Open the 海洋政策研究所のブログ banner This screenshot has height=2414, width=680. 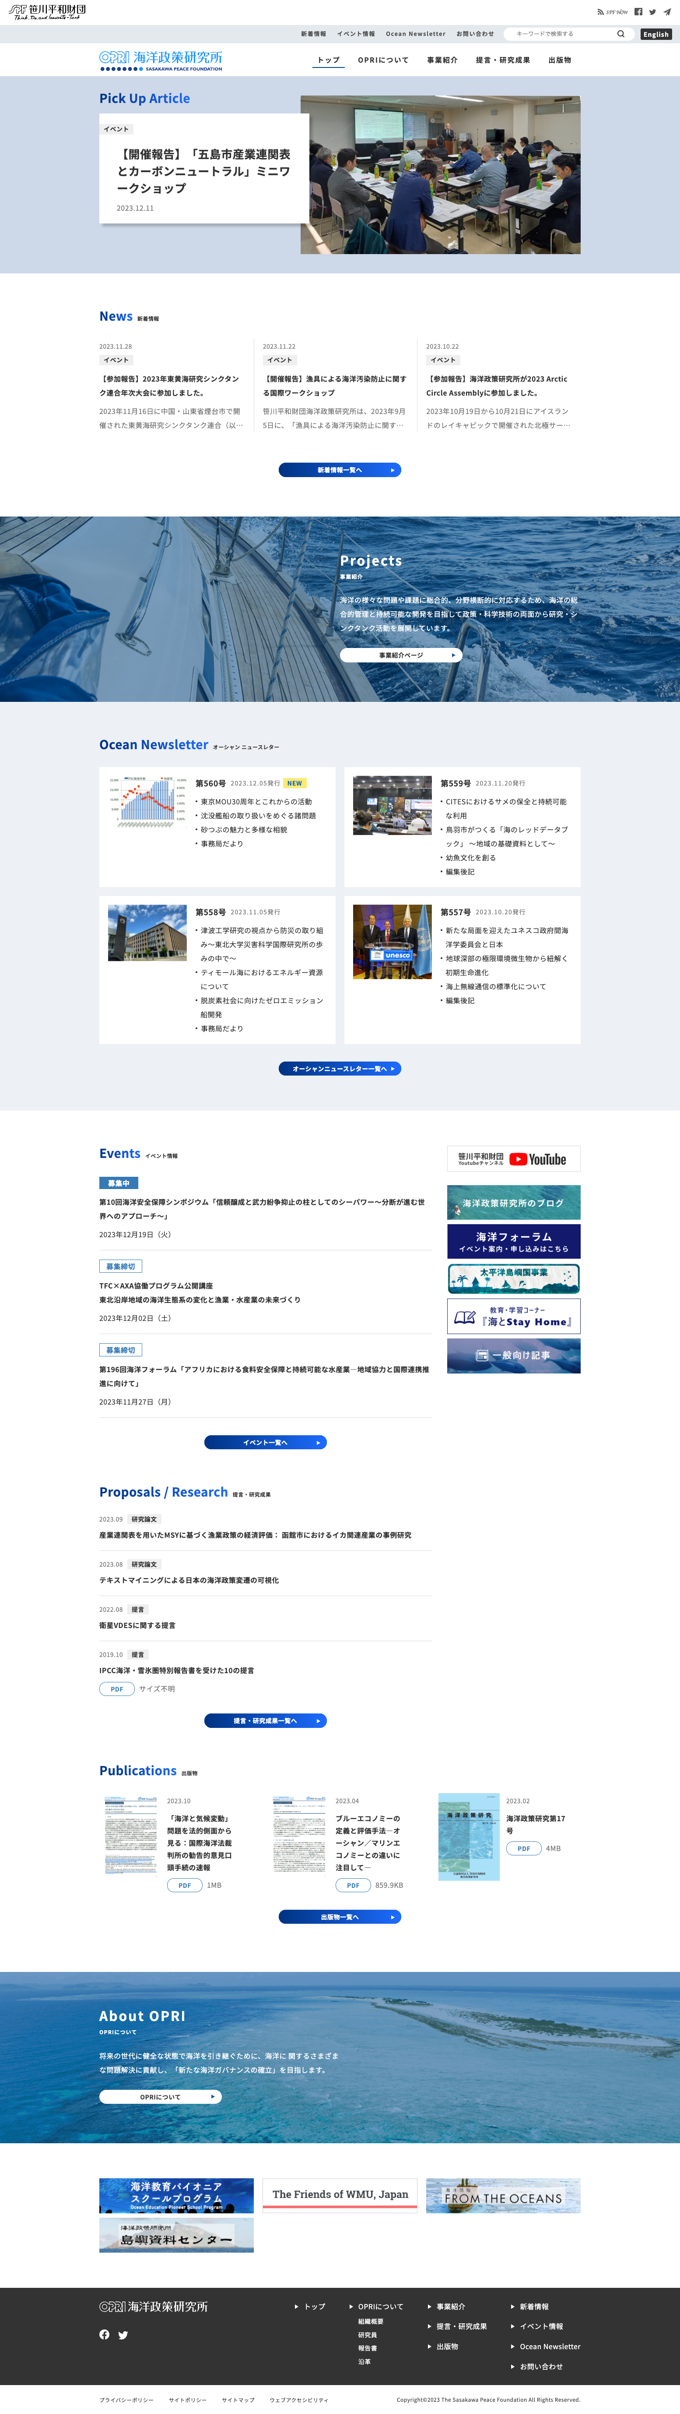514,1202
